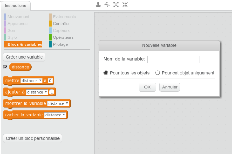Click the 'mettre' label on set block
This screenshot has width=232, height=154.
click(x=12, y=80)
